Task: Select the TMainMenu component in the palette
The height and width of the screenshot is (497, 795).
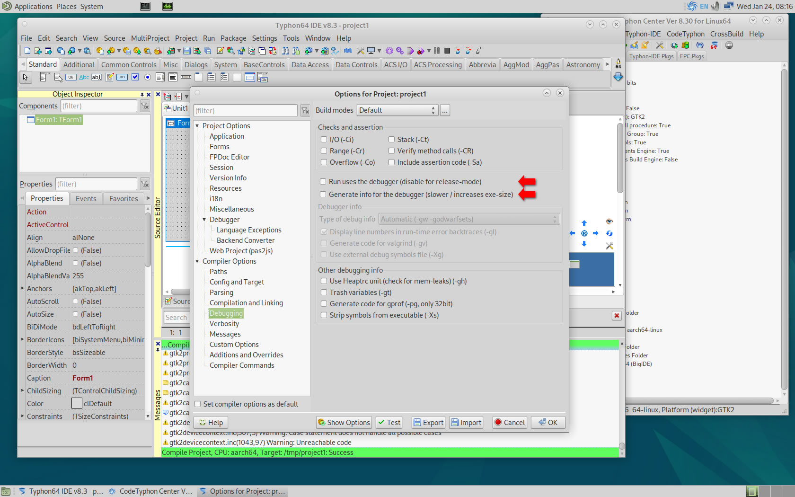Action: click(45, 77)
